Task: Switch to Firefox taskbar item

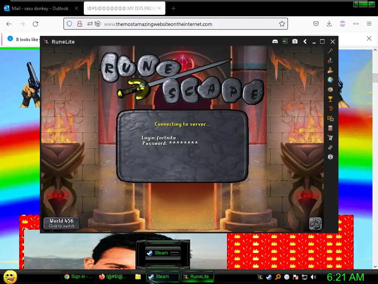Action: [113, 277]
